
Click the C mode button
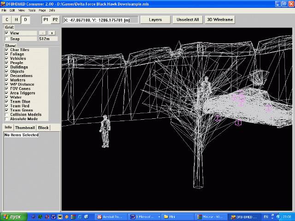[x=7, y=19]
